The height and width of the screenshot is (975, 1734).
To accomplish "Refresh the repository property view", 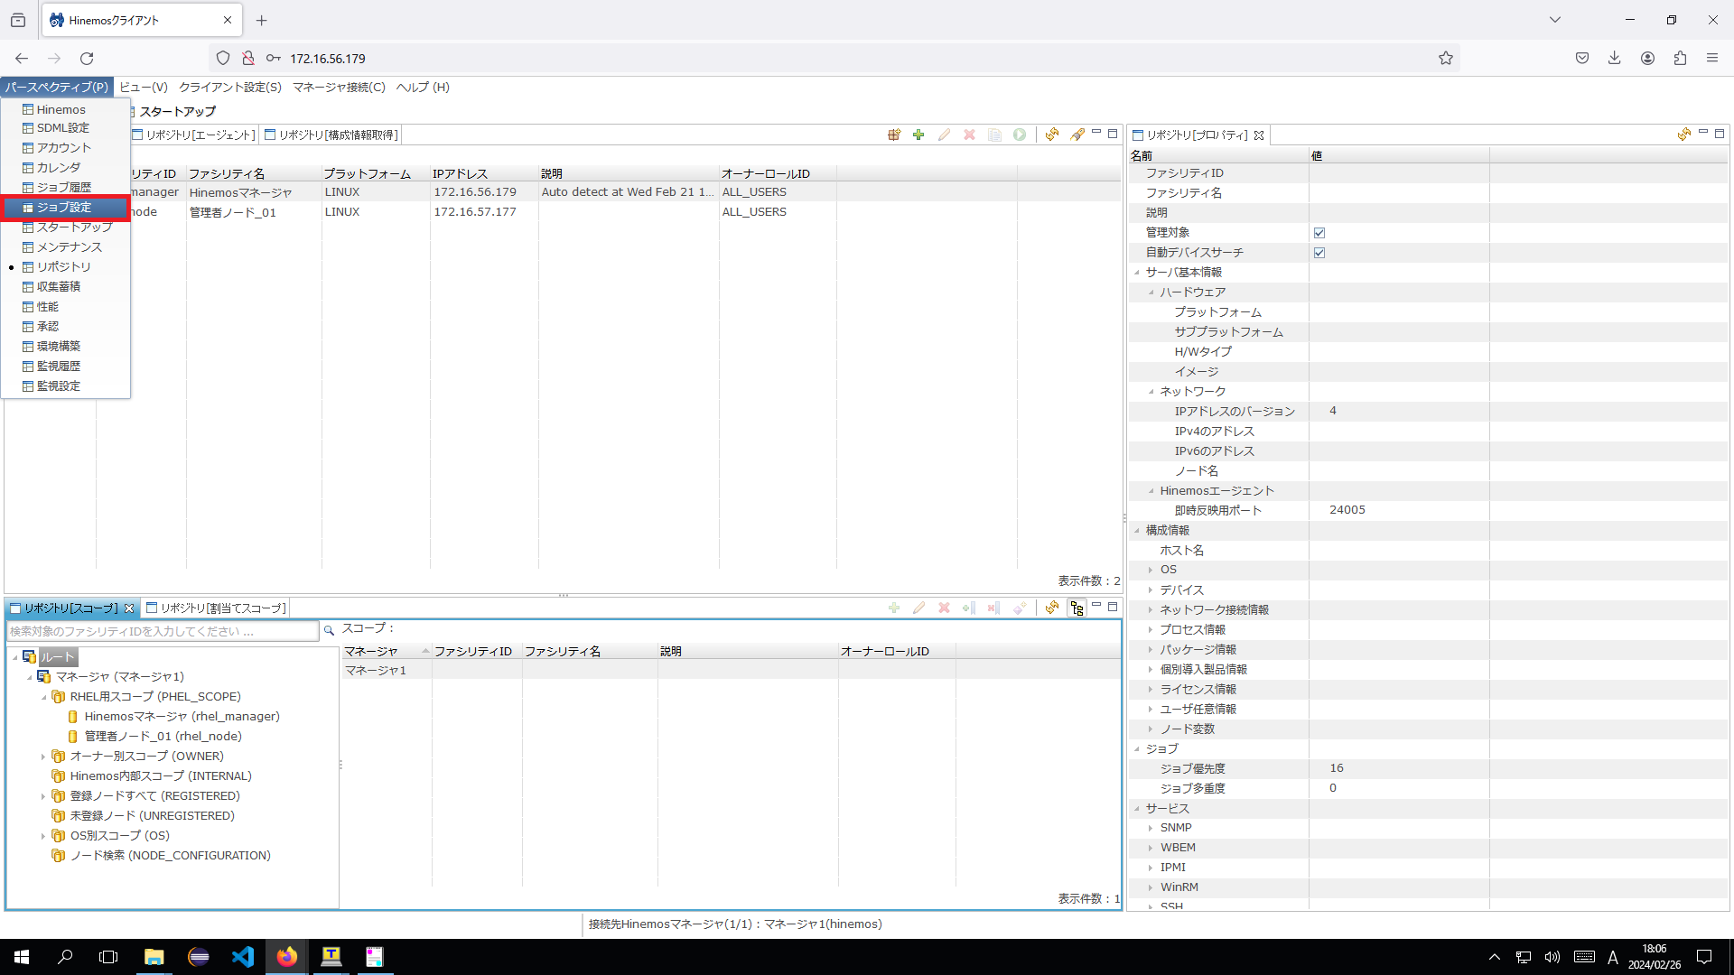I will 1684,135.
